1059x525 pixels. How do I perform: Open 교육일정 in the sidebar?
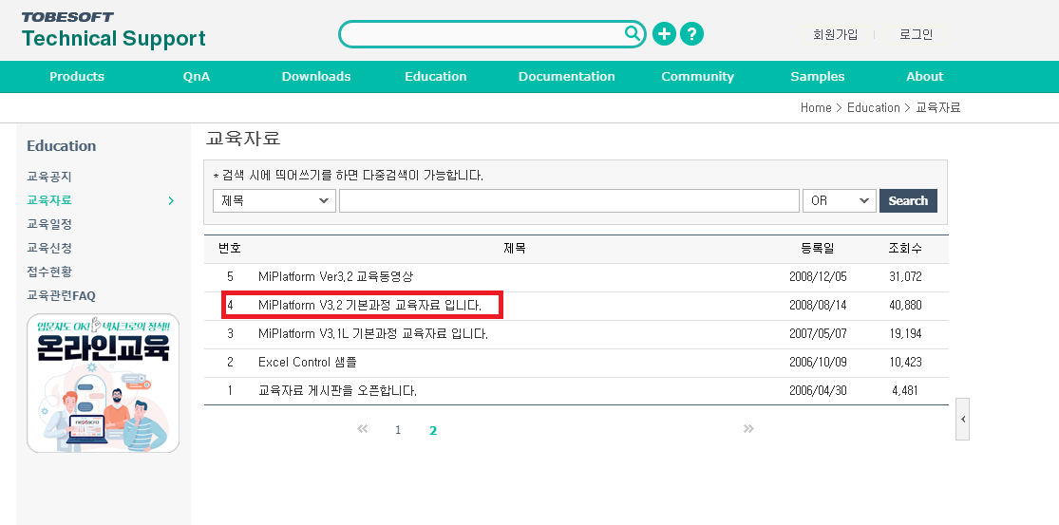pyautogui.click(x=49, y=224)
